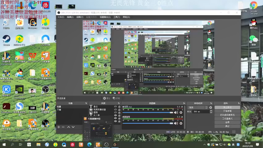Viewport: 263px width, 148px height.
Task: Pop out the Audio Mixer dock panel
Action: pyautogui.click(x=184, y=103)
